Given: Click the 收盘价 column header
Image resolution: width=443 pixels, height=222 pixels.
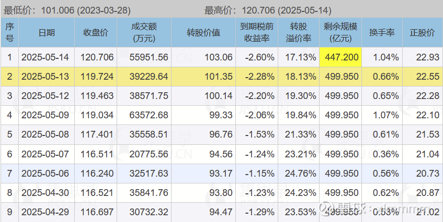Looking at the screenshot, I should 96,32.
